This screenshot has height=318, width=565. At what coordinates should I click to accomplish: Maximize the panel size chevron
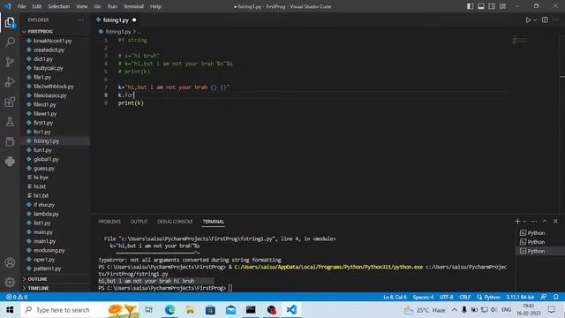(545, 222)
